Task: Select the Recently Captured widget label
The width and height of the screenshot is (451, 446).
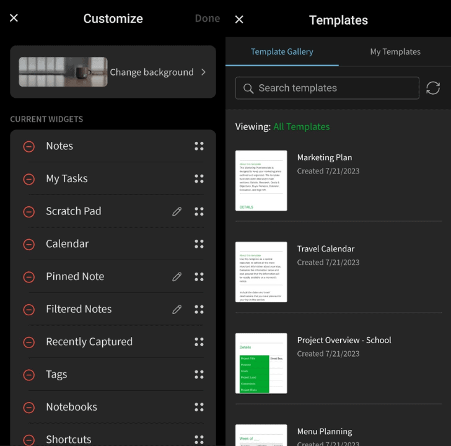Action: click(x=89, y=342)
